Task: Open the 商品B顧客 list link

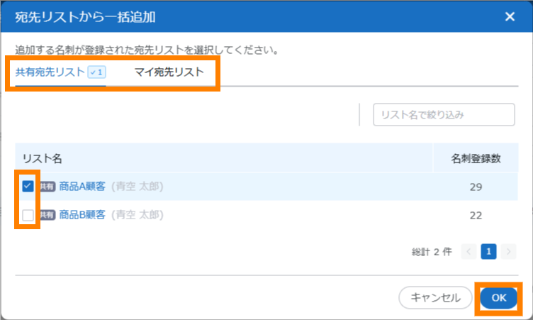Action: point(82,214)
